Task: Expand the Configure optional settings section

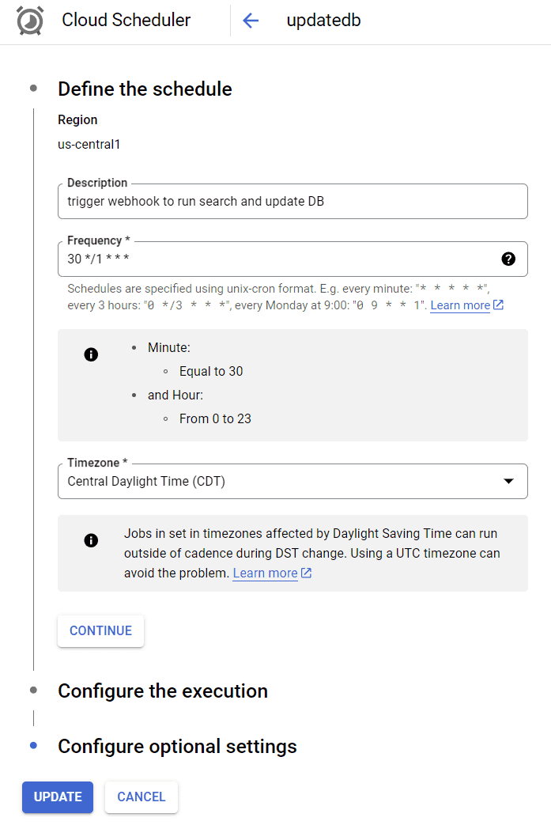Action: tap(177, 746)
